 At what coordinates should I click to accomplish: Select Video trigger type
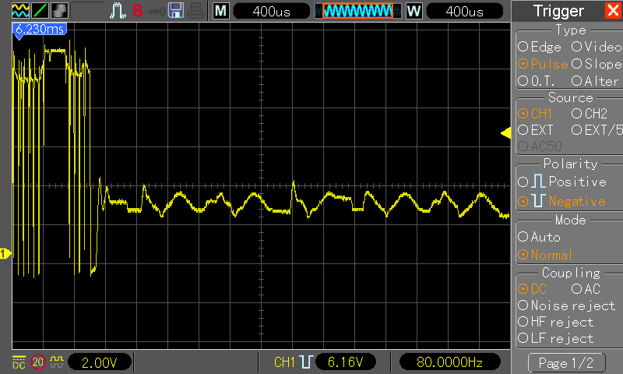pyautogui.click(x=597, y=47)
